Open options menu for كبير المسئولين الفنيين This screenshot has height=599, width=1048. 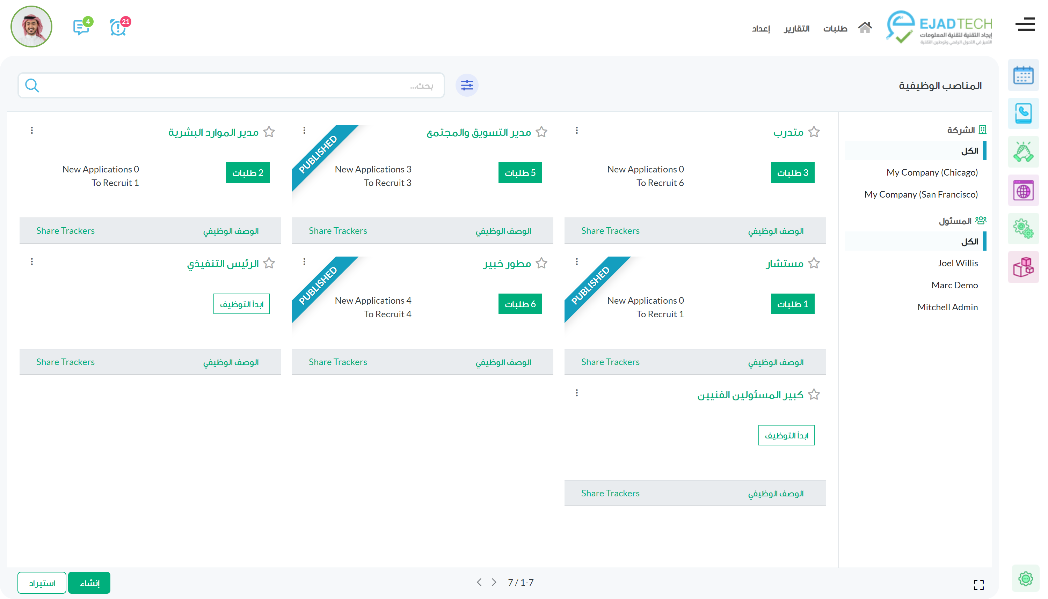click(577, 393)
